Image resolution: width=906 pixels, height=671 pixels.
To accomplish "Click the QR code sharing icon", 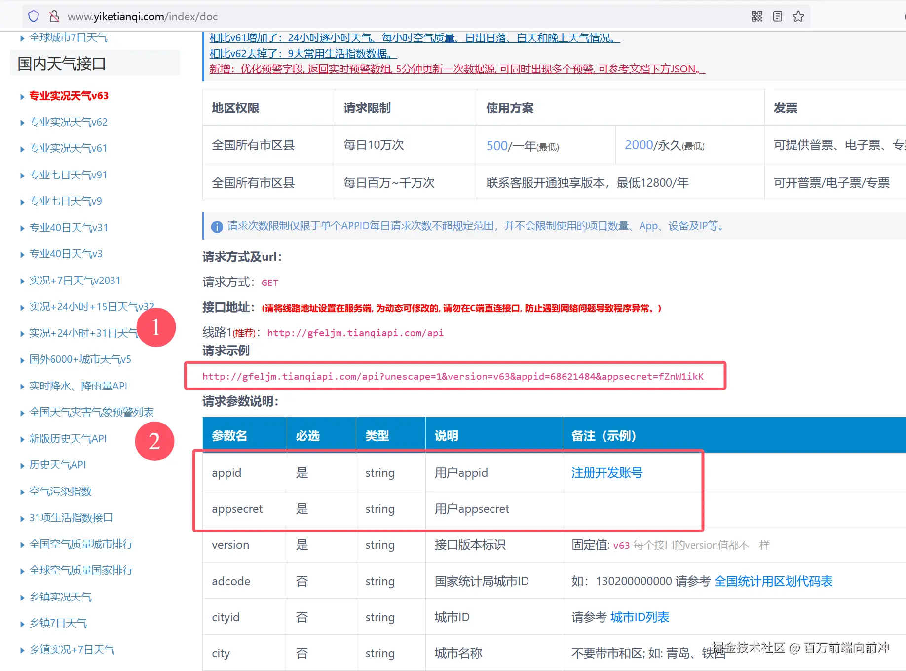I will click(x=756, y=16).
